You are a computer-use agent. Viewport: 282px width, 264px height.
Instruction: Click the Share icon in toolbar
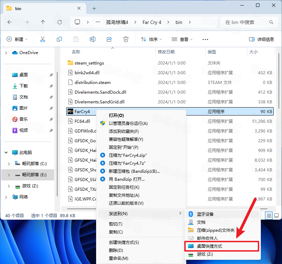(x=109, y=39)
